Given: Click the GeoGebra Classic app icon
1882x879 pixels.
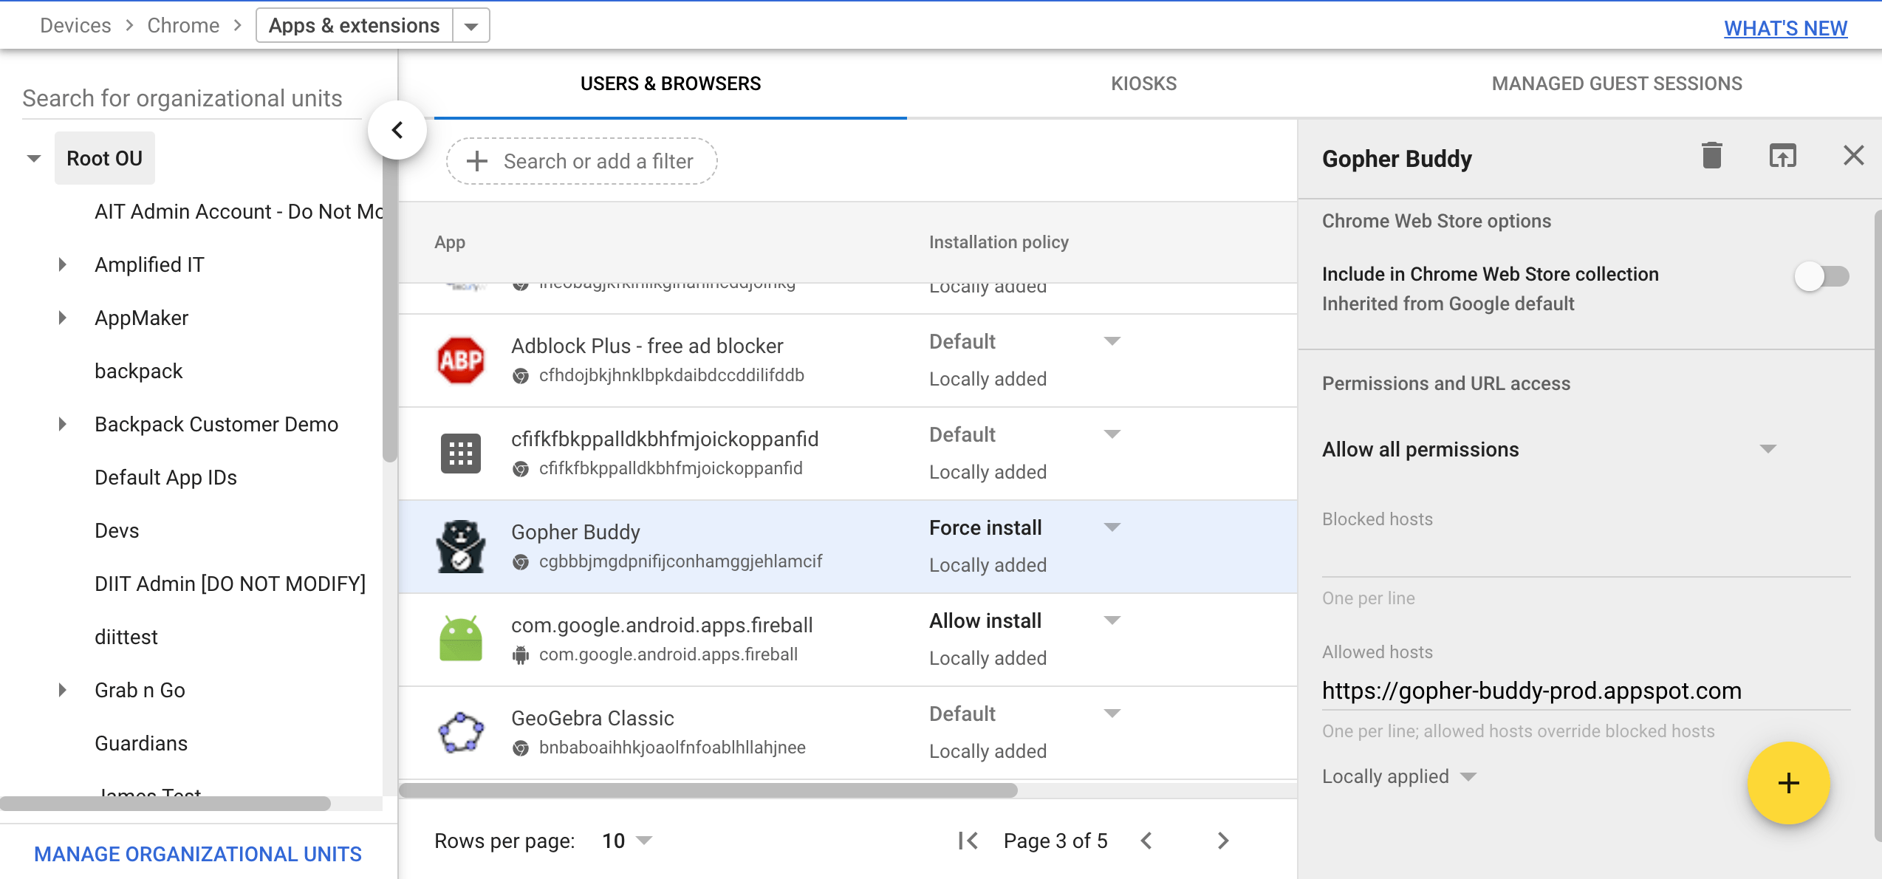Looking at the screenshot, I should click(x=460, y=732).
